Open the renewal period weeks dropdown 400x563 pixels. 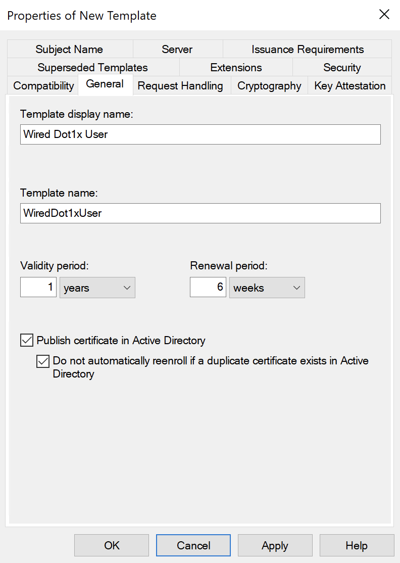click(x=267, y=288)
